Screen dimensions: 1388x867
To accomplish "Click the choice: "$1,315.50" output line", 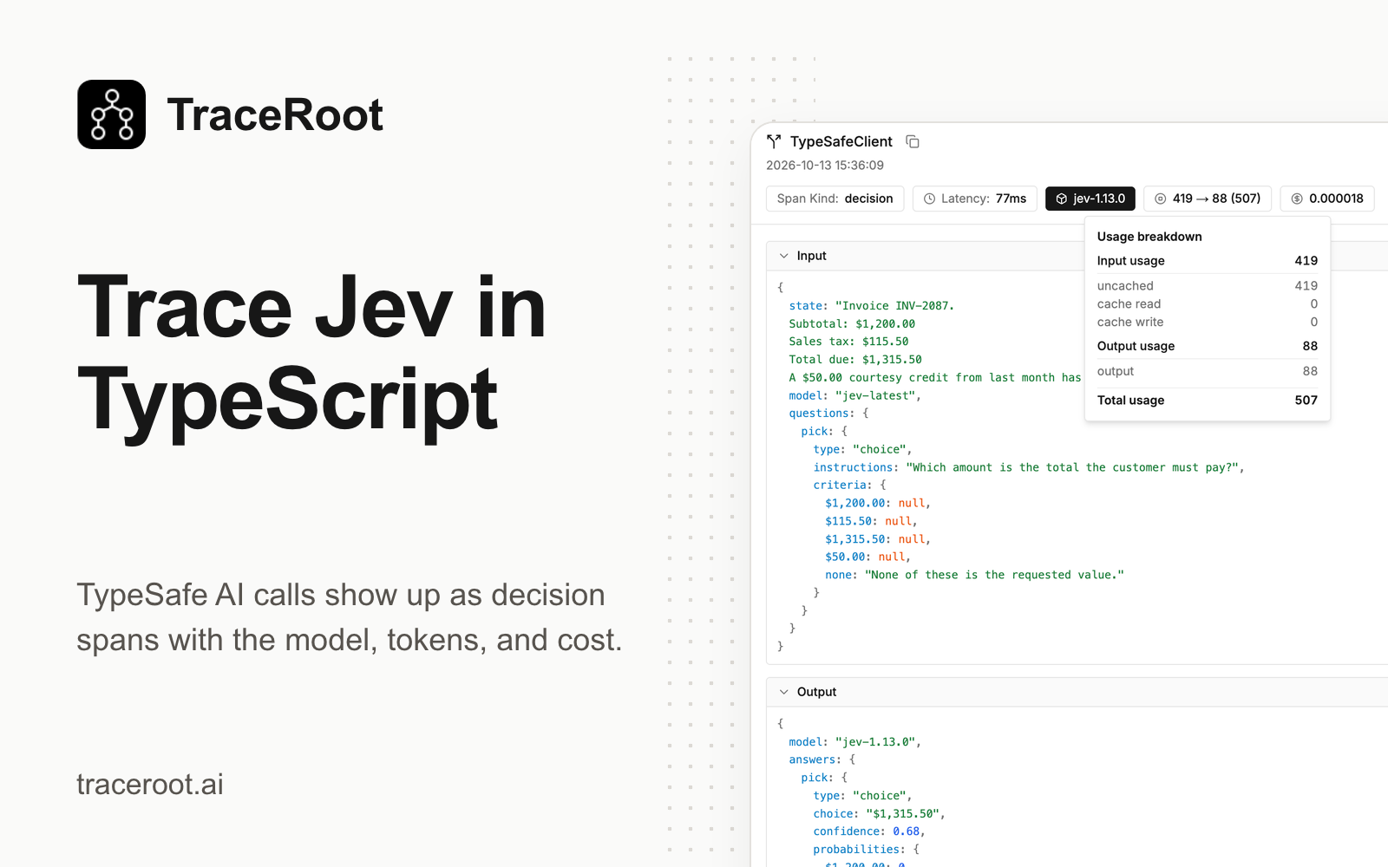I will point(879,814).
